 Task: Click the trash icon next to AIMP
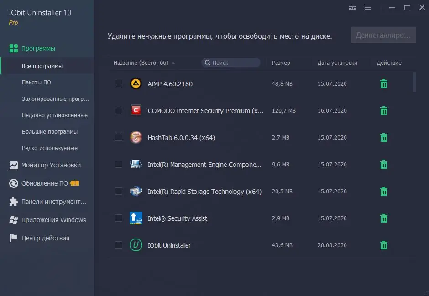click(383, 83)
